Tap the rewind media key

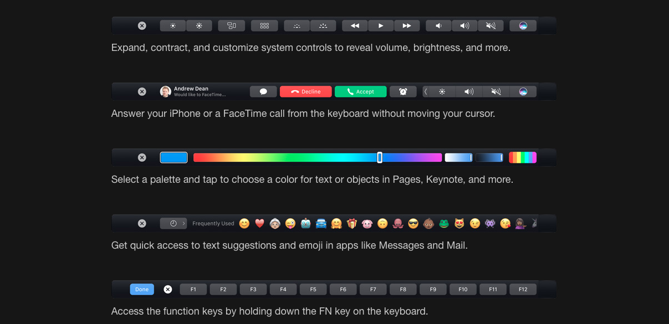pyautogui.click(x=355, y=25)
